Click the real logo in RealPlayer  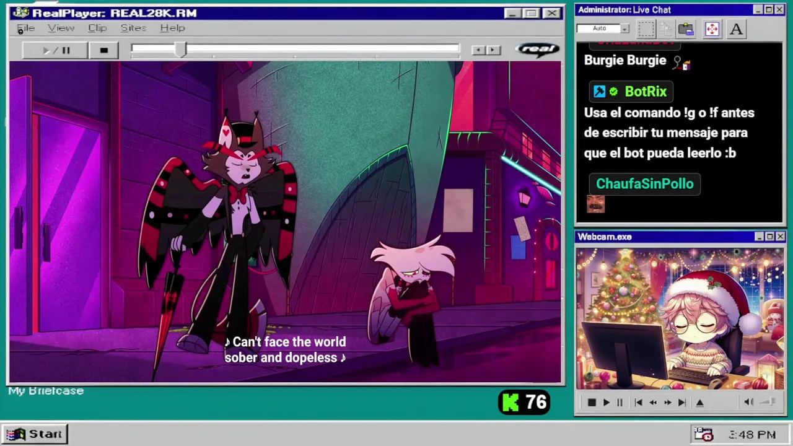[537, 50]
